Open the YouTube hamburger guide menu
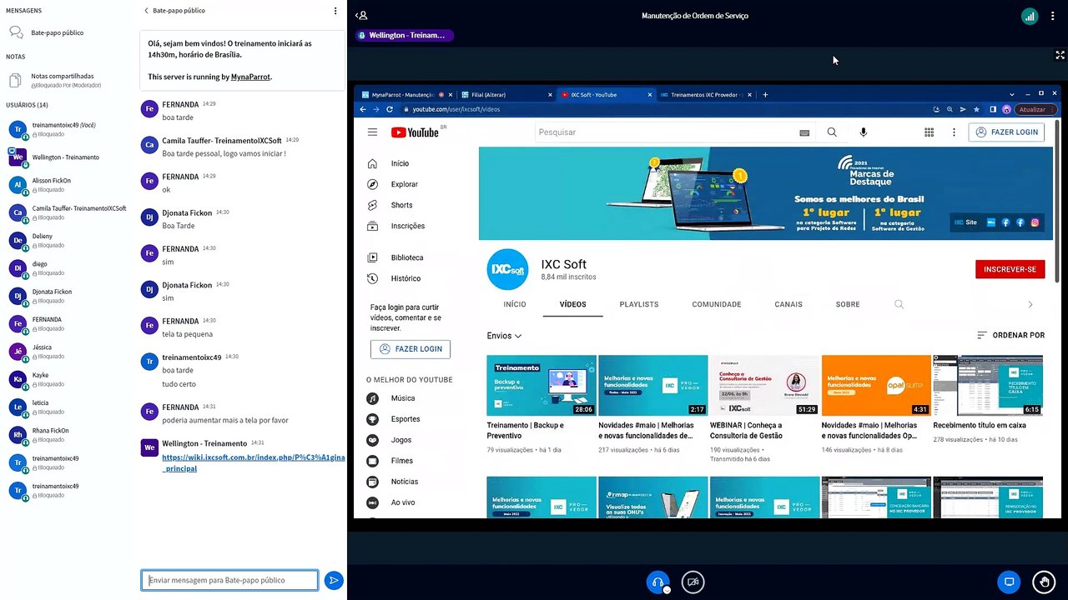The image size is (1068, 600). (x=372, y=132)
